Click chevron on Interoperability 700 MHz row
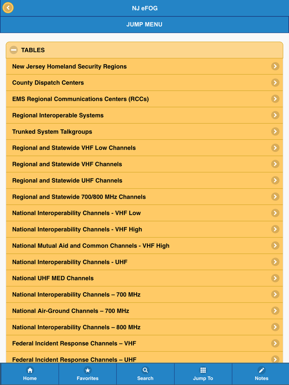 (275, 294)
